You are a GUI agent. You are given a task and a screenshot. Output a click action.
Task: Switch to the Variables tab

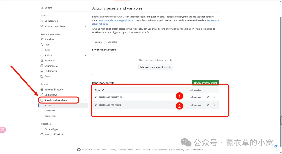112,42
